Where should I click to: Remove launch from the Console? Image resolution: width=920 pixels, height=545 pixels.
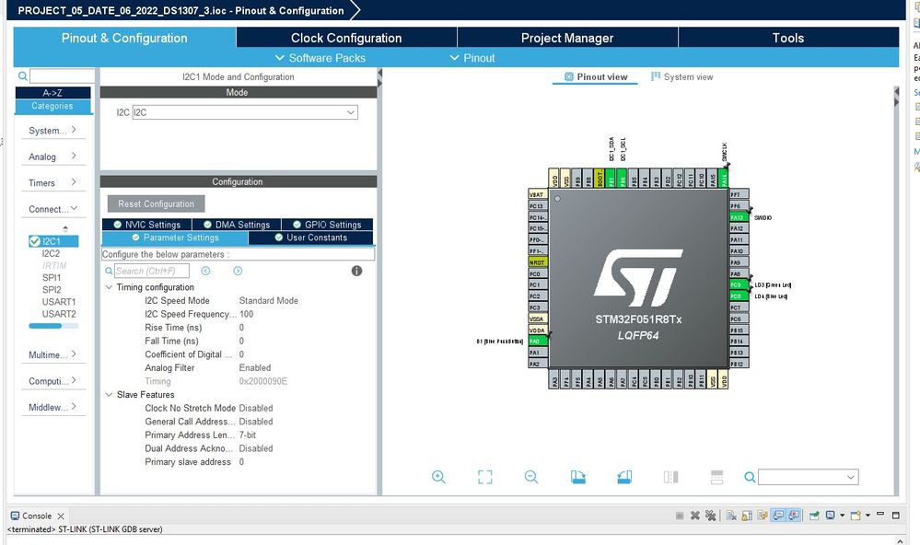click(694, 516)
